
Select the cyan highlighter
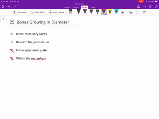pos(116,12)
